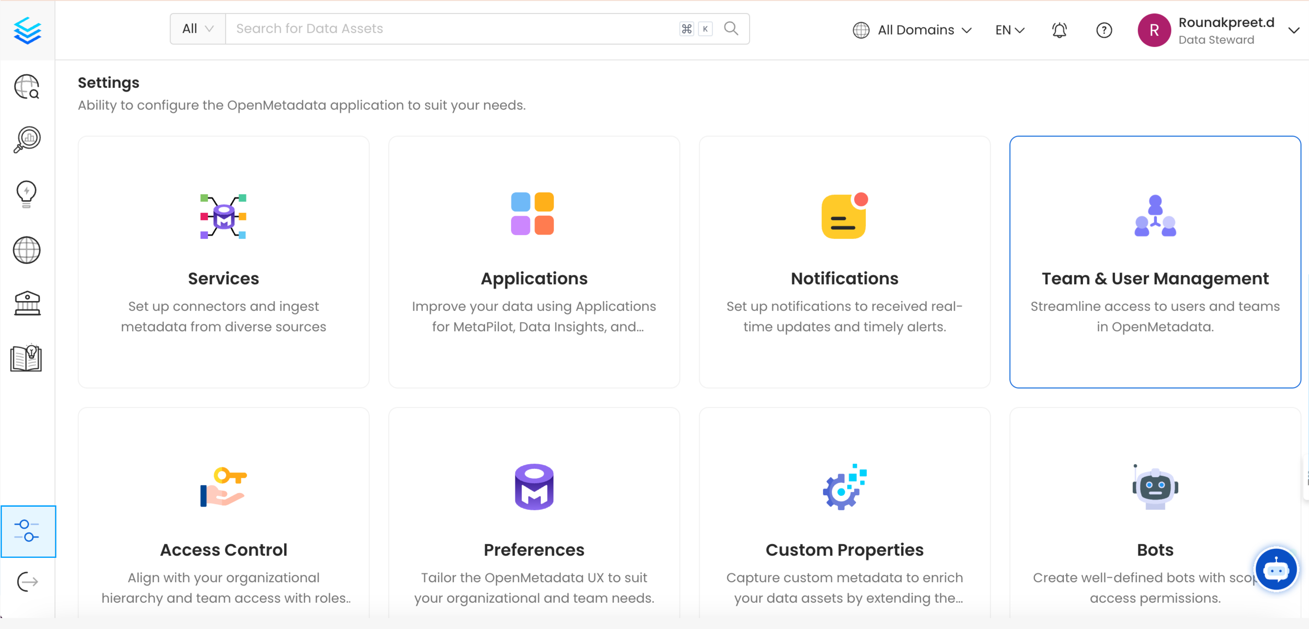The image size is (1309, 629).
Task: Select the Domains globe icon in sidebar
Action: click(27, 250)
